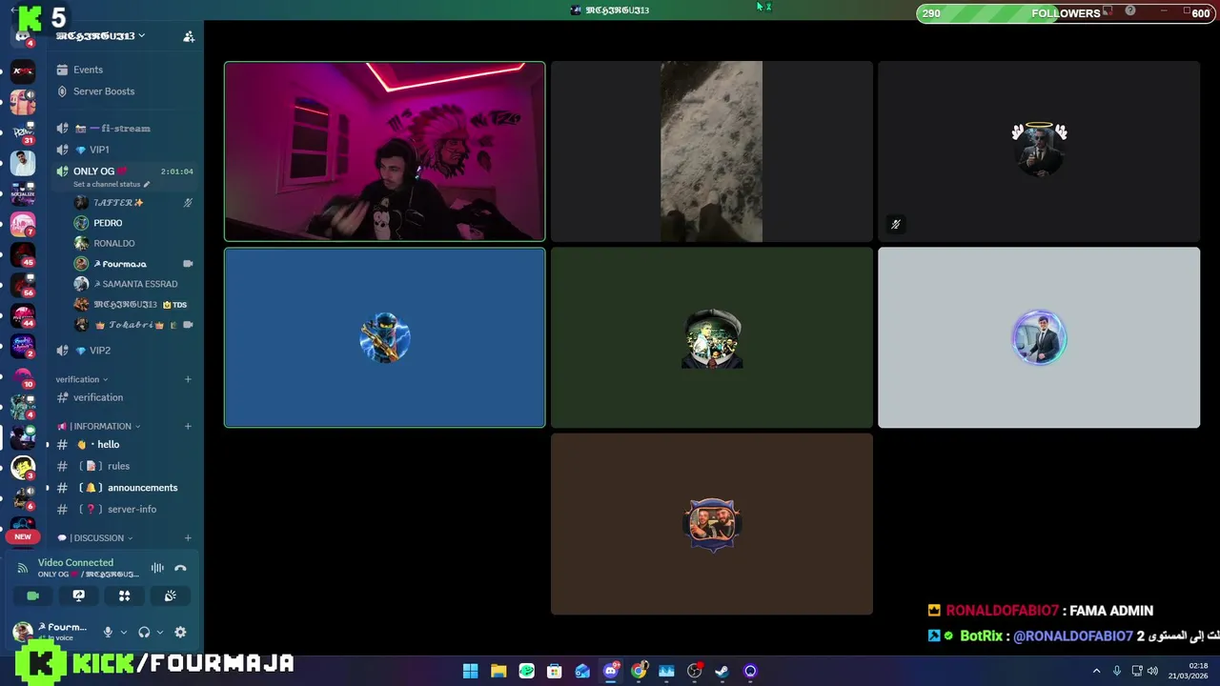Screen dimensions: 1220x686
Task: Open Steam from taskbar
Action: (722, 671)
